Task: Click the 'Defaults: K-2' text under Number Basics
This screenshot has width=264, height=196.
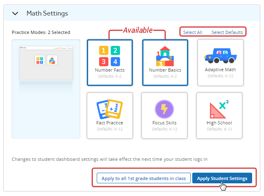Action: click(x=165, y=77)
